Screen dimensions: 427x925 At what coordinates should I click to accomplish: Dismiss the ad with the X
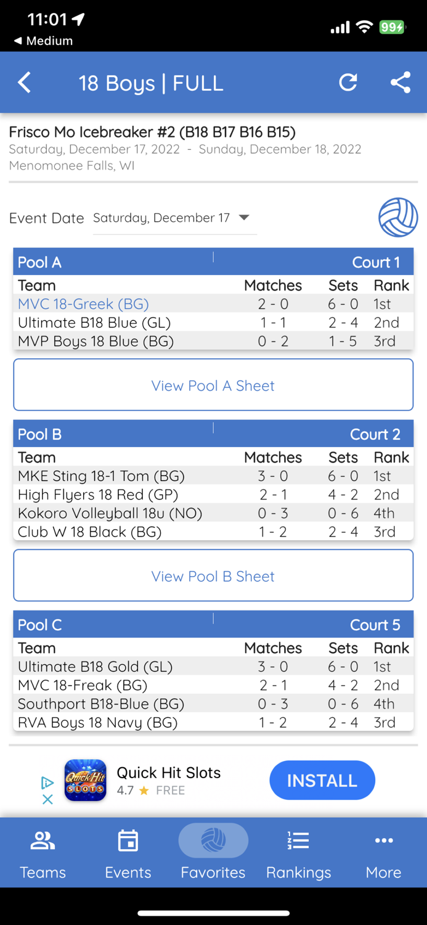coord(47,799)
